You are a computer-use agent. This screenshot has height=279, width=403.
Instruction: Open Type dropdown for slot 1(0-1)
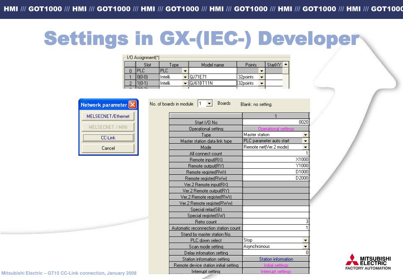[x=185, y=83]
